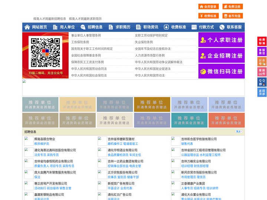Click the person icon in 企业招聘注册 banner

(203, 56)
